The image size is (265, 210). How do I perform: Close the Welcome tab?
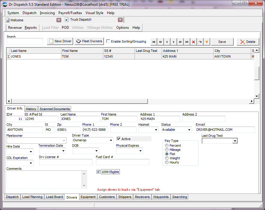coord(59,20)
